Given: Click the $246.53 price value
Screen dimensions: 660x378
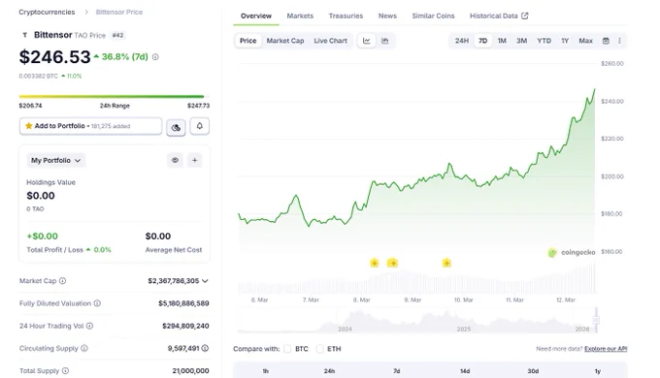Looking at the screenshot, I should click(x=54, y=57).
